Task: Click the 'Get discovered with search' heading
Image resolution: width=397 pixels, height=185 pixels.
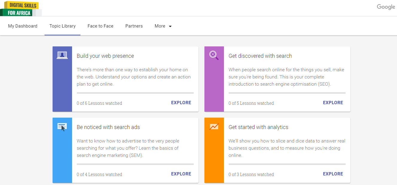Action: pyautogui.click(x=260, y=56)
